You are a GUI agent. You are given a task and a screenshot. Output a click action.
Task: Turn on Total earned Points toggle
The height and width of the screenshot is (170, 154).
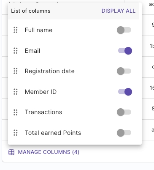(x=124, y=133)
